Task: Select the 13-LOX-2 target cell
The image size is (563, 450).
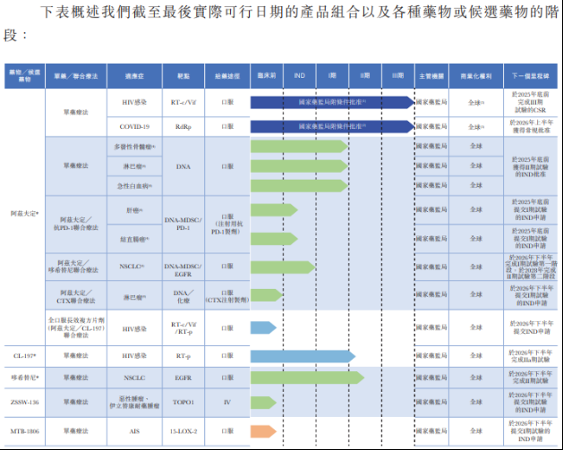Action: [x=184, y=431]
